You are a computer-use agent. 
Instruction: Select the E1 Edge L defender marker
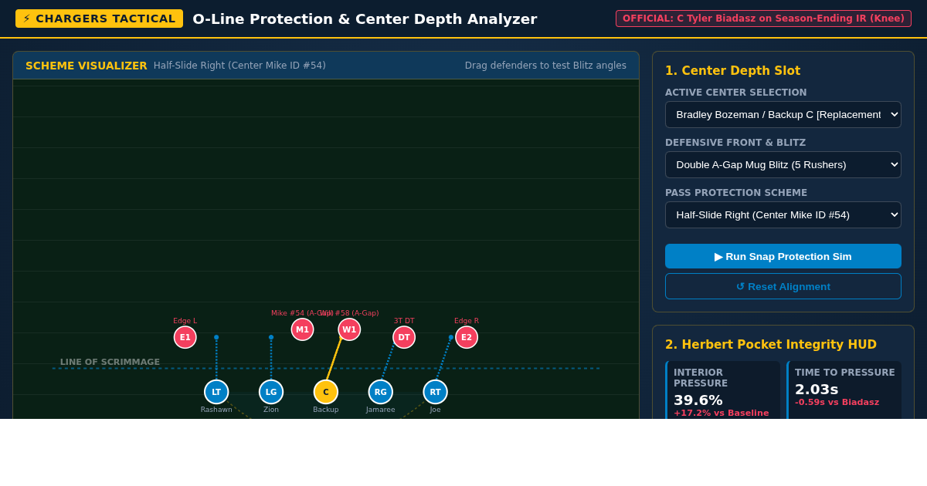tap(185, 337)
